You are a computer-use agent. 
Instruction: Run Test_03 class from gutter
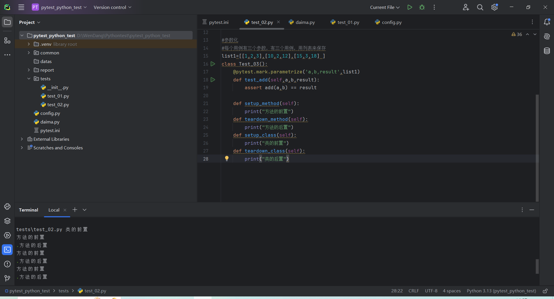(213, 64)
